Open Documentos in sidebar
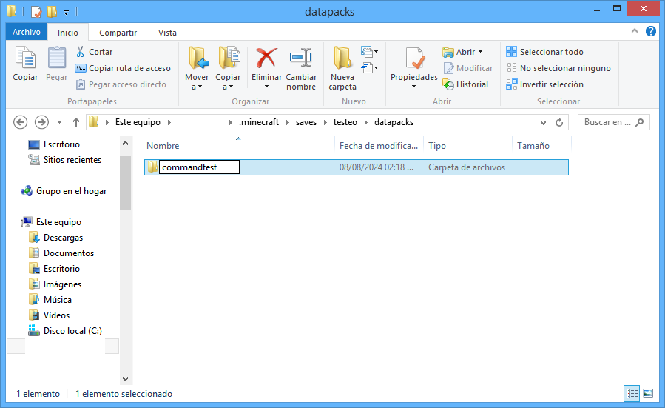 (x=61, y=253)
